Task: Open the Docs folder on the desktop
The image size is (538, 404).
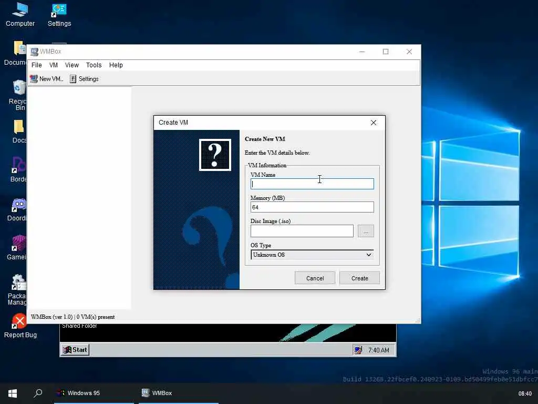Action: tap(19, 131)
